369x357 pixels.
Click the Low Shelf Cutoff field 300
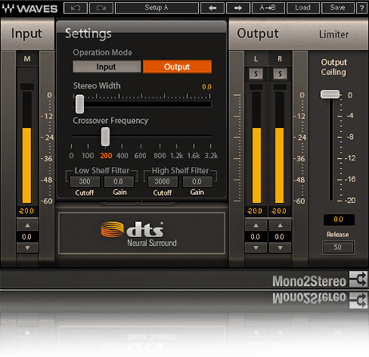coord(85,181)
